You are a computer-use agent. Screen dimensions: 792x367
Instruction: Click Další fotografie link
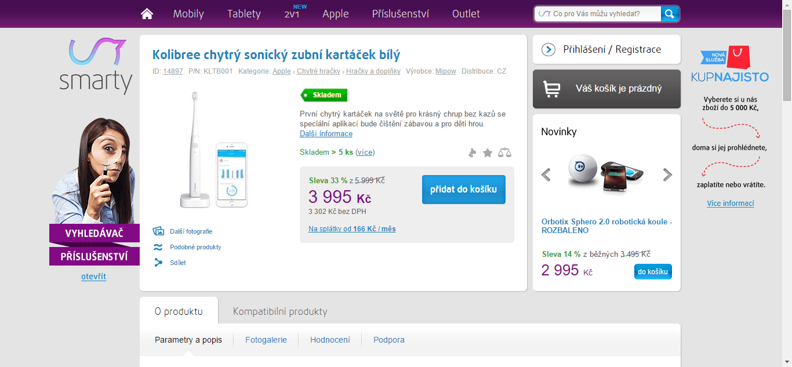coord(191,231)
